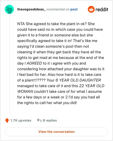Open the '8 replies' label

coord(50,120)
